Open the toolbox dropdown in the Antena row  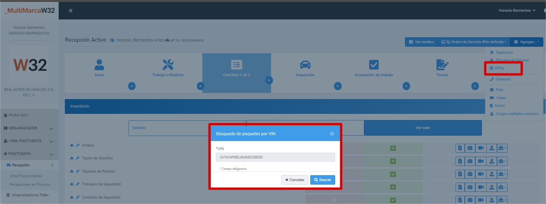502,148
